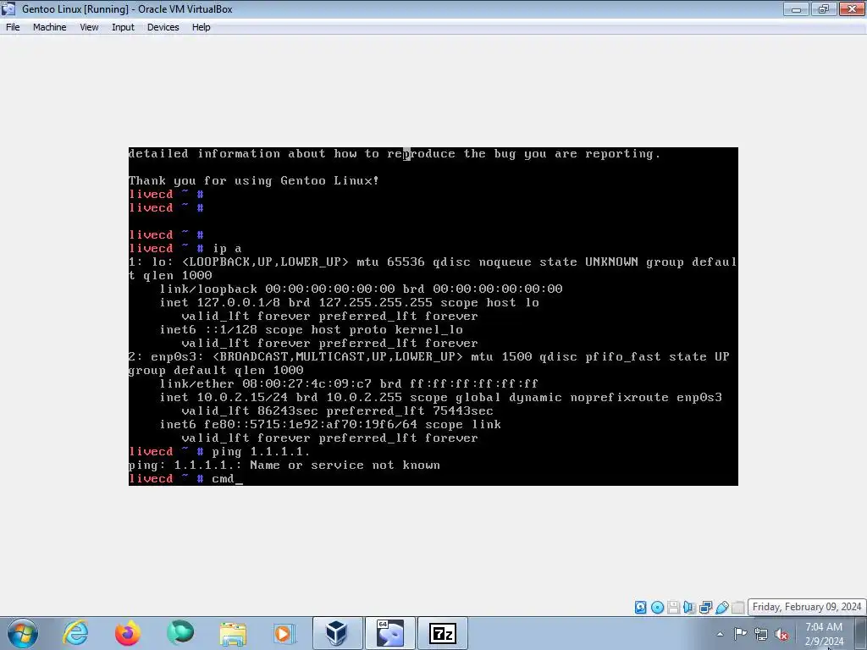This screenshot has width=867, height=650.
Task: Click the muted volume tray icon
Action: (781, 634)
